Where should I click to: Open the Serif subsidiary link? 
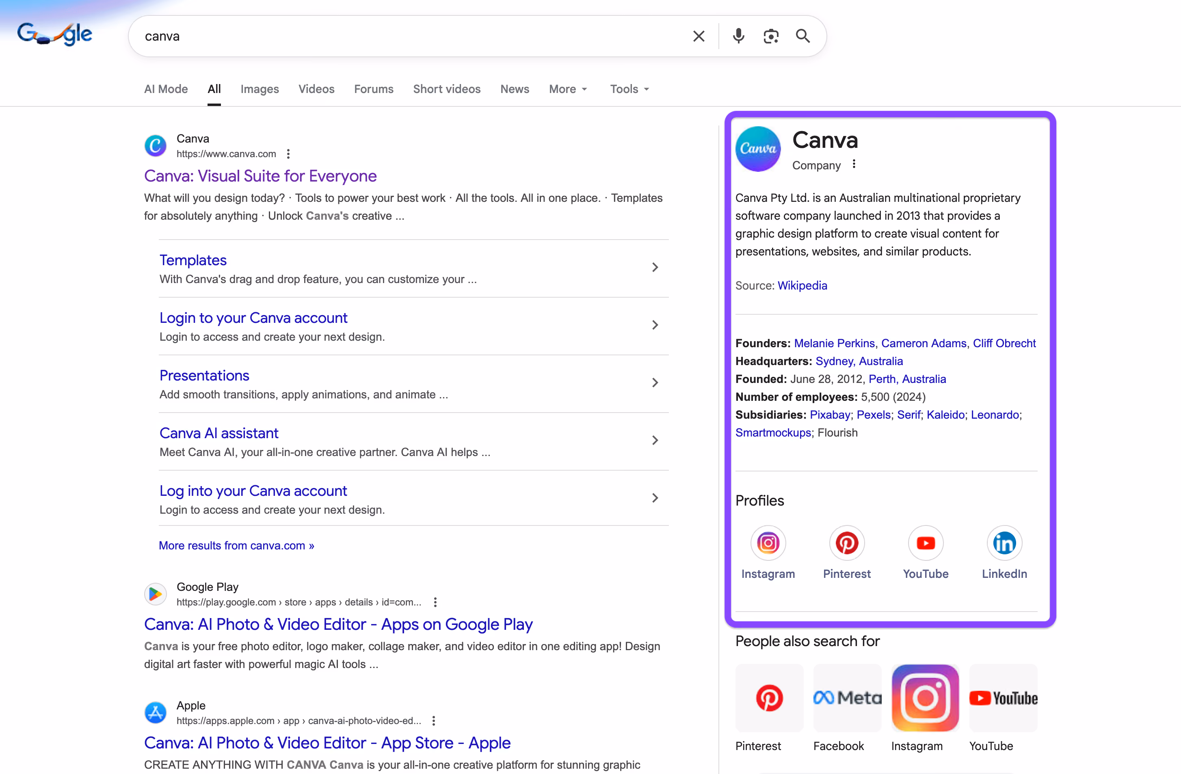pyautogui.click(x=908, y=415)
